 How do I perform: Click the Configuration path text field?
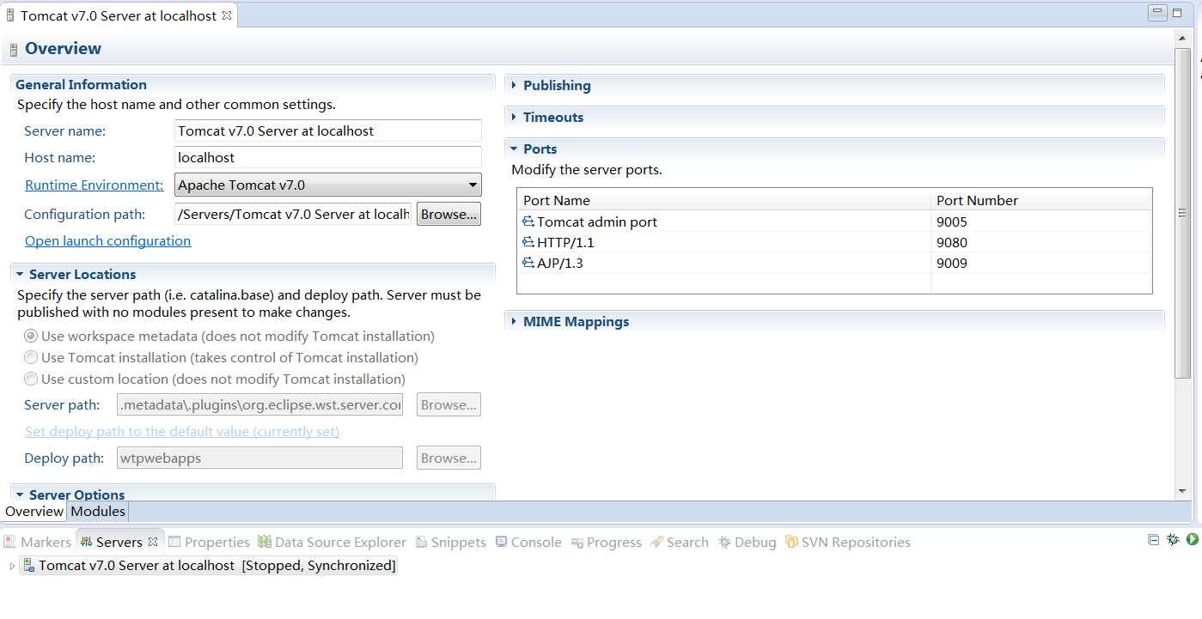(293, 214)
